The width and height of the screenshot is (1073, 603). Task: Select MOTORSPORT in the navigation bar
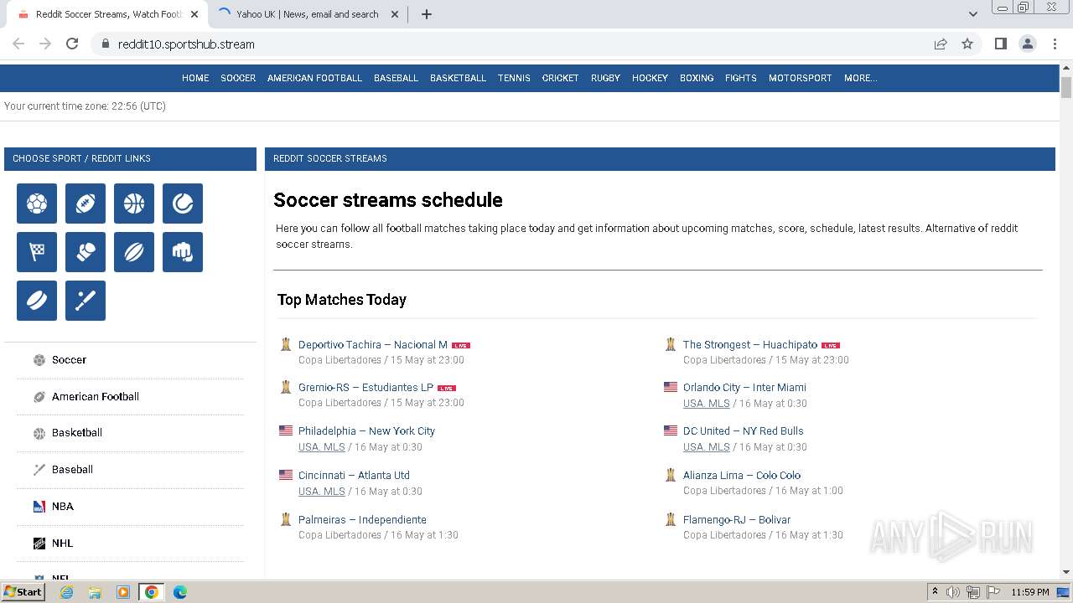[801, 78]
